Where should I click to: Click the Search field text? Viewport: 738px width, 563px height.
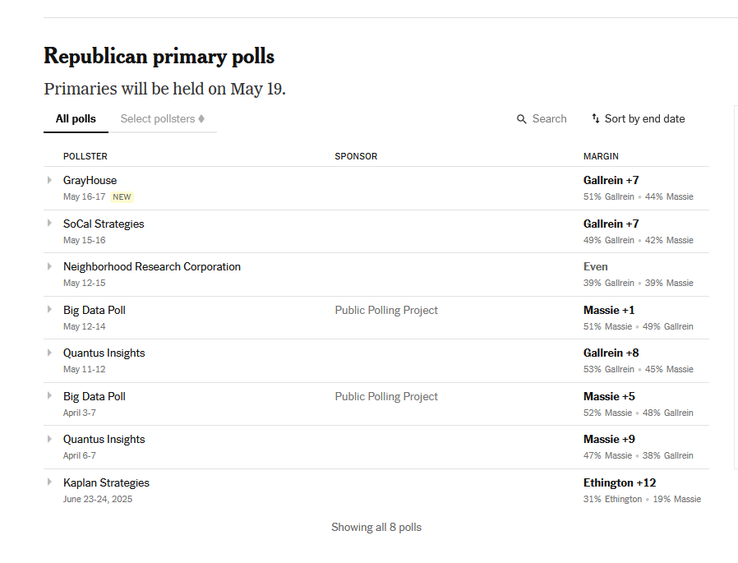tap(549, 118)
